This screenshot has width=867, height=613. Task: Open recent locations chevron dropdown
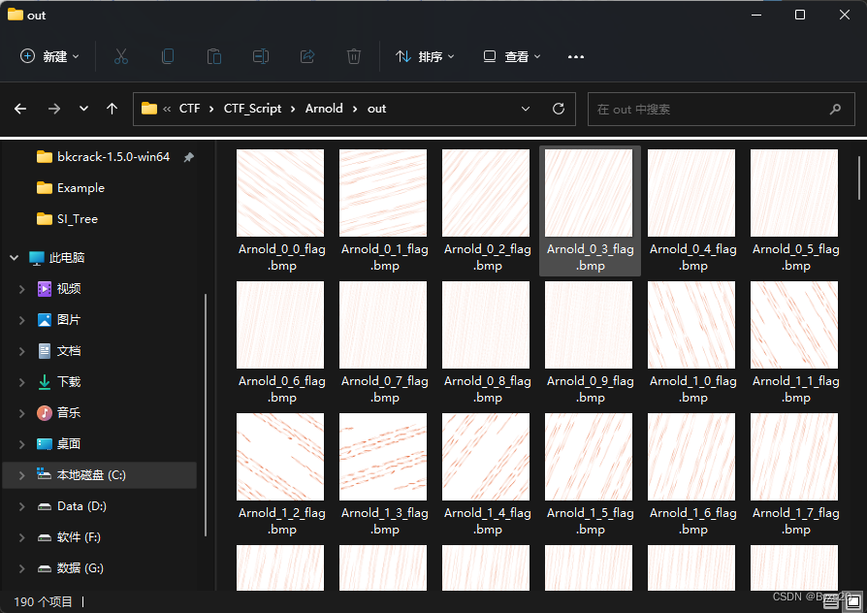[x=83, y=109]
